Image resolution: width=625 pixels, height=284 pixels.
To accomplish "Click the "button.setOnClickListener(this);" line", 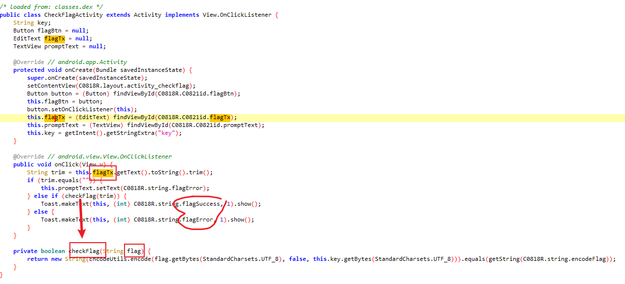I will coord(82,109).
